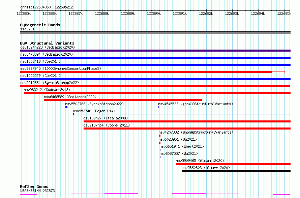
Task: Open nsv4207832 (gnomADStructuralVariants) label
Action: pyautogui.click(x=196, y=132)
